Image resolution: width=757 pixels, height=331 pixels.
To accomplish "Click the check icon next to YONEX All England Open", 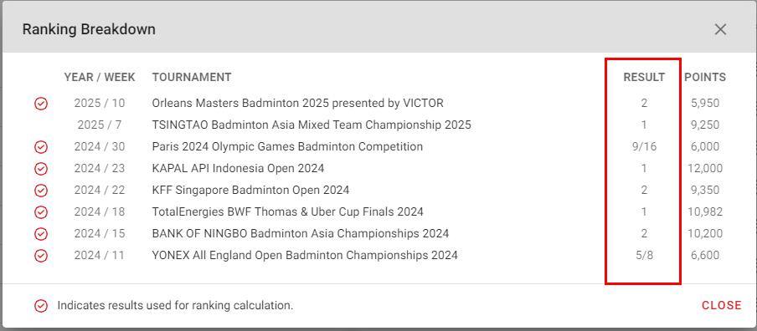I will (41, 256).
